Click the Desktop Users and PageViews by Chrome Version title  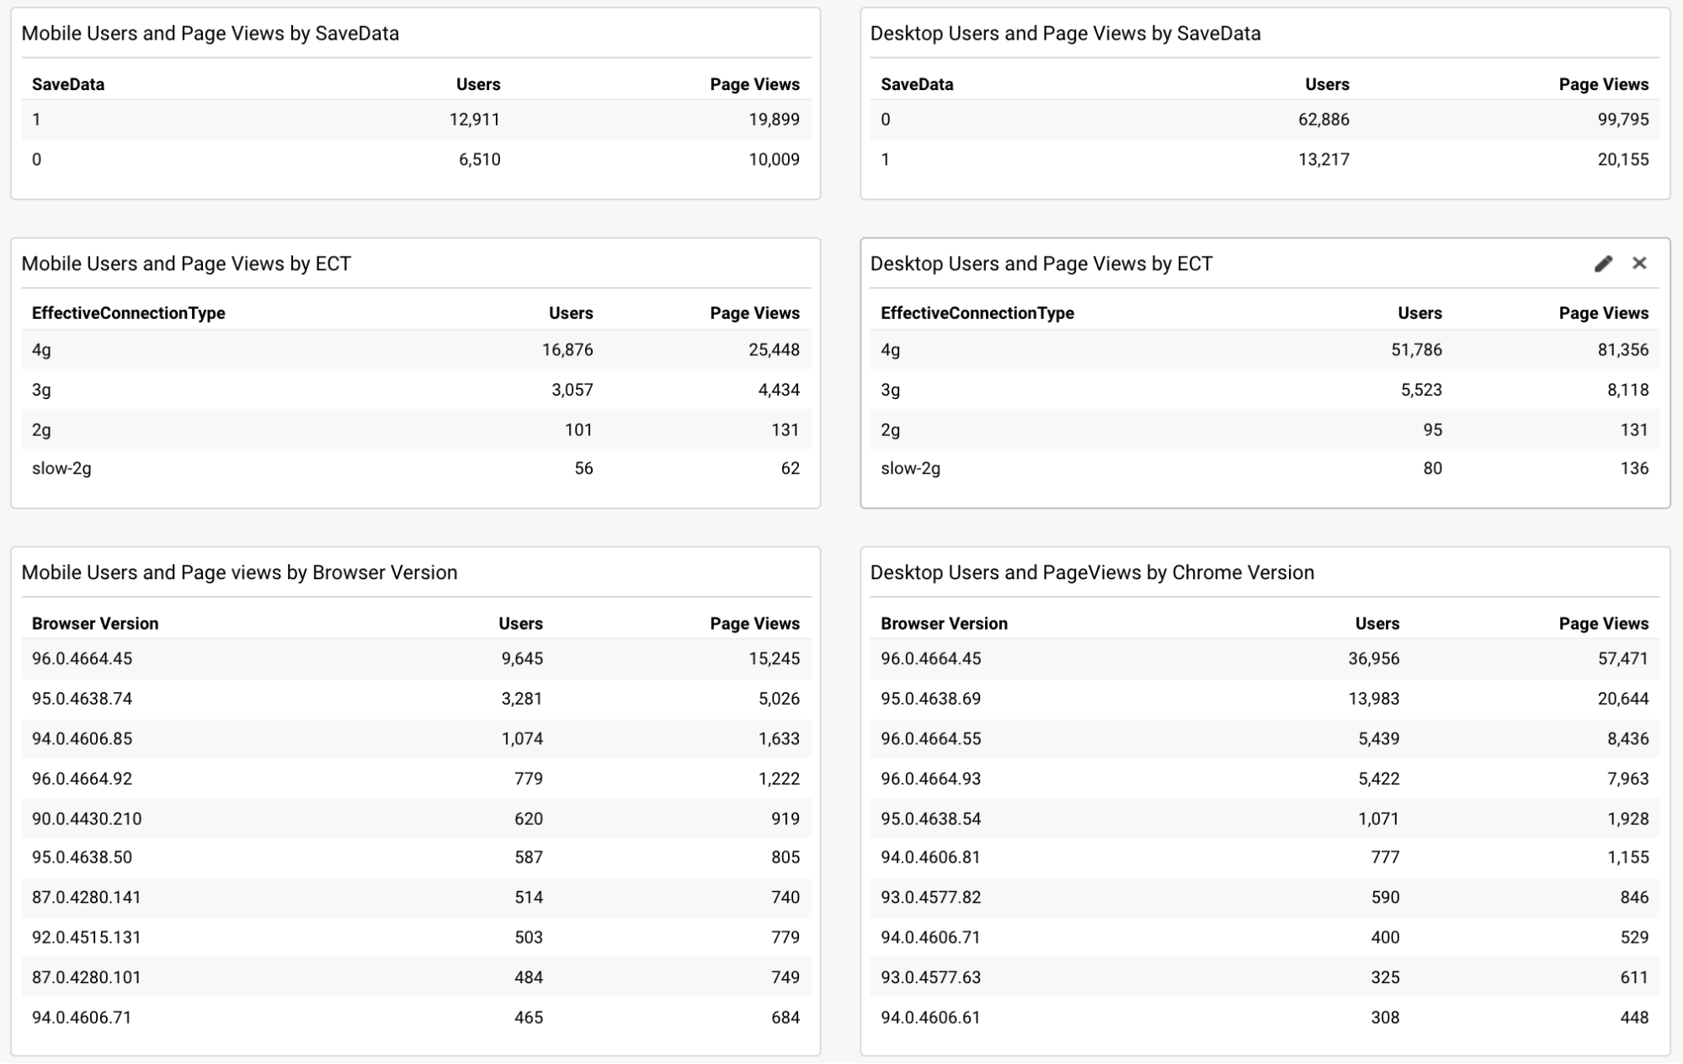(x=1092, y=571)
